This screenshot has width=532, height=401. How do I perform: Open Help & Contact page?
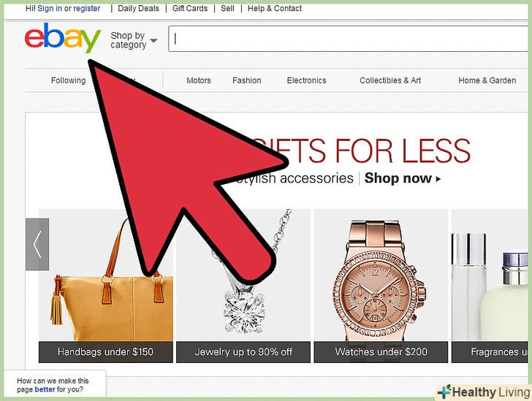pyautogui.click(x=275, y=9)
